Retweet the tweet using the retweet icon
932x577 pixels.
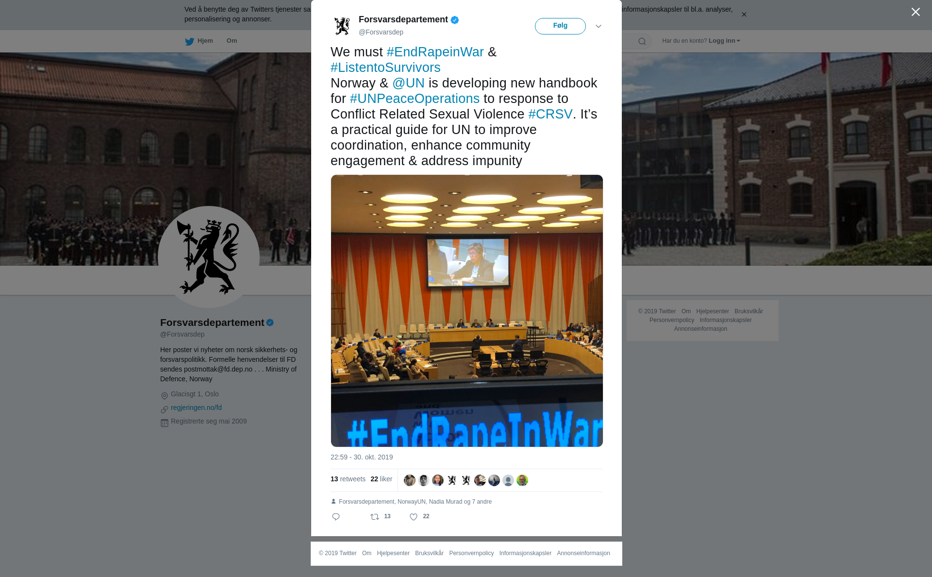point(375,517)
